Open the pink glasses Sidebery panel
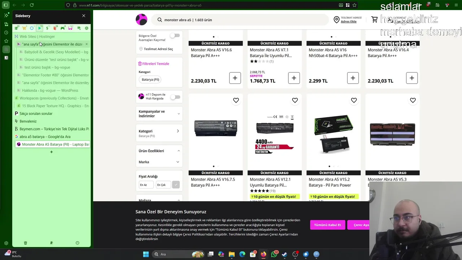This screenshot has width=462, height=260. point(70,28)
